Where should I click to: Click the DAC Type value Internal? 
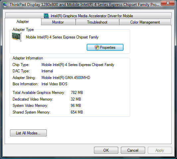pos(47,71)
